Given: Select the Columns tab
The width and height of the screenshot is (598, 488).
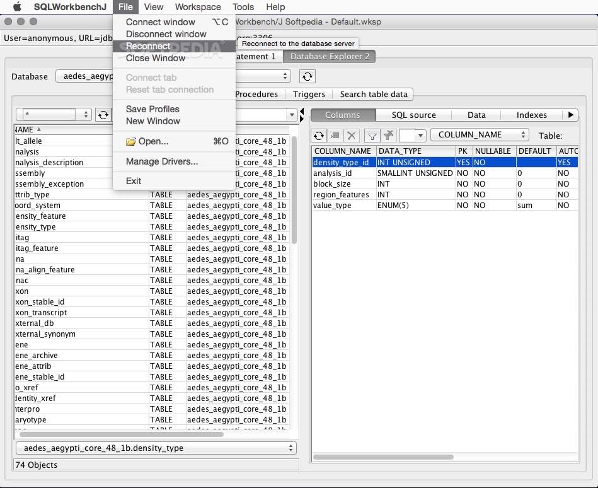Looking at the screenshot, I should [342, 115].
